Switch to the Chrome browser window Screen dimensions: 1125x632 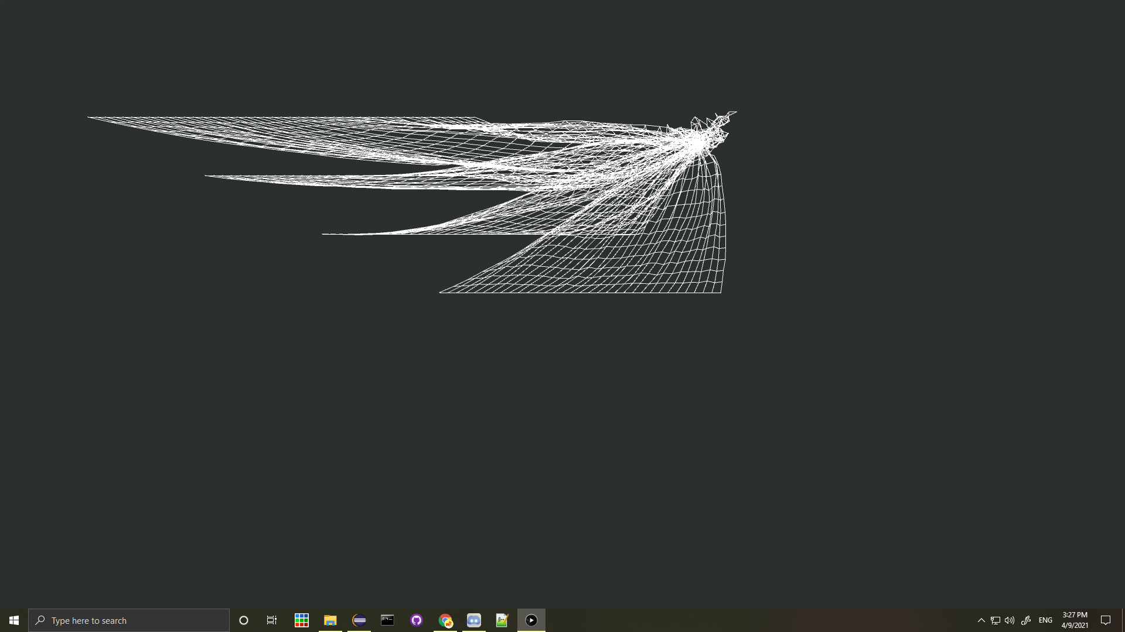(445, 620)
